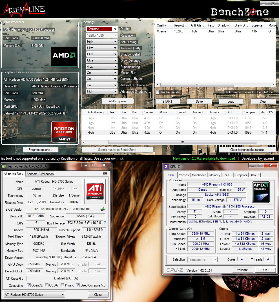The image size is (279, 302).
Task: Click the CPU-Z title bar Z icon
Action: [x=166, y=166]
